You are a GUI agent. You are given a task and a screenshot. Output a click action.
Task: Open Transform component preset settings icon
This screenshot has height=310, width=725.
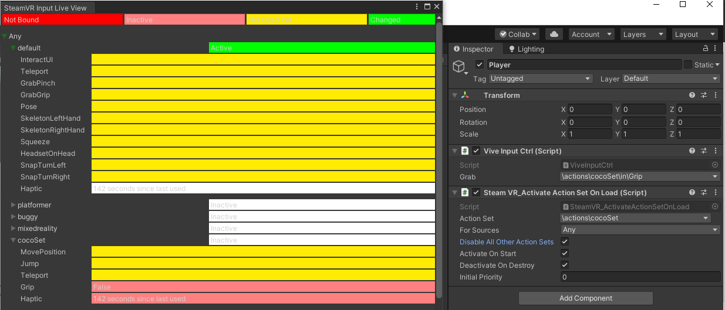coord(704,95)
